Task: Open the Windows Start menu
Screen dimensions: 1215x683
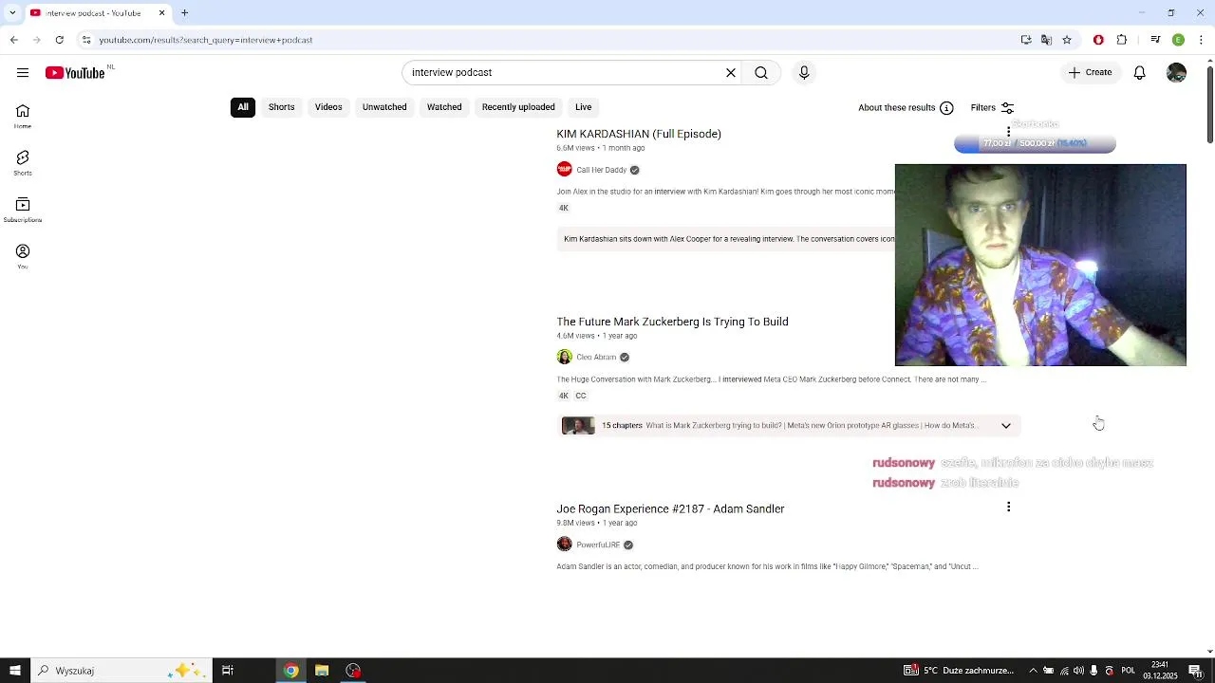Action: point(15,671)
